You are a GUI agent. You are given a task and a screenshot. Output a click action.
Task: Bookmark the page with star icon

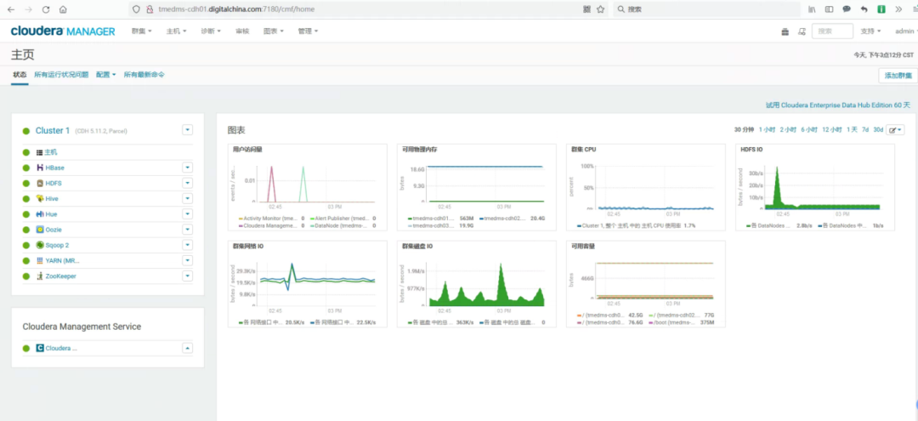[x=601, y=9]
